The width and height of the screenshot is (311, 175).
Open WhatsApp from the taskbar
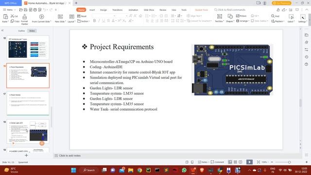click(184, 170)
